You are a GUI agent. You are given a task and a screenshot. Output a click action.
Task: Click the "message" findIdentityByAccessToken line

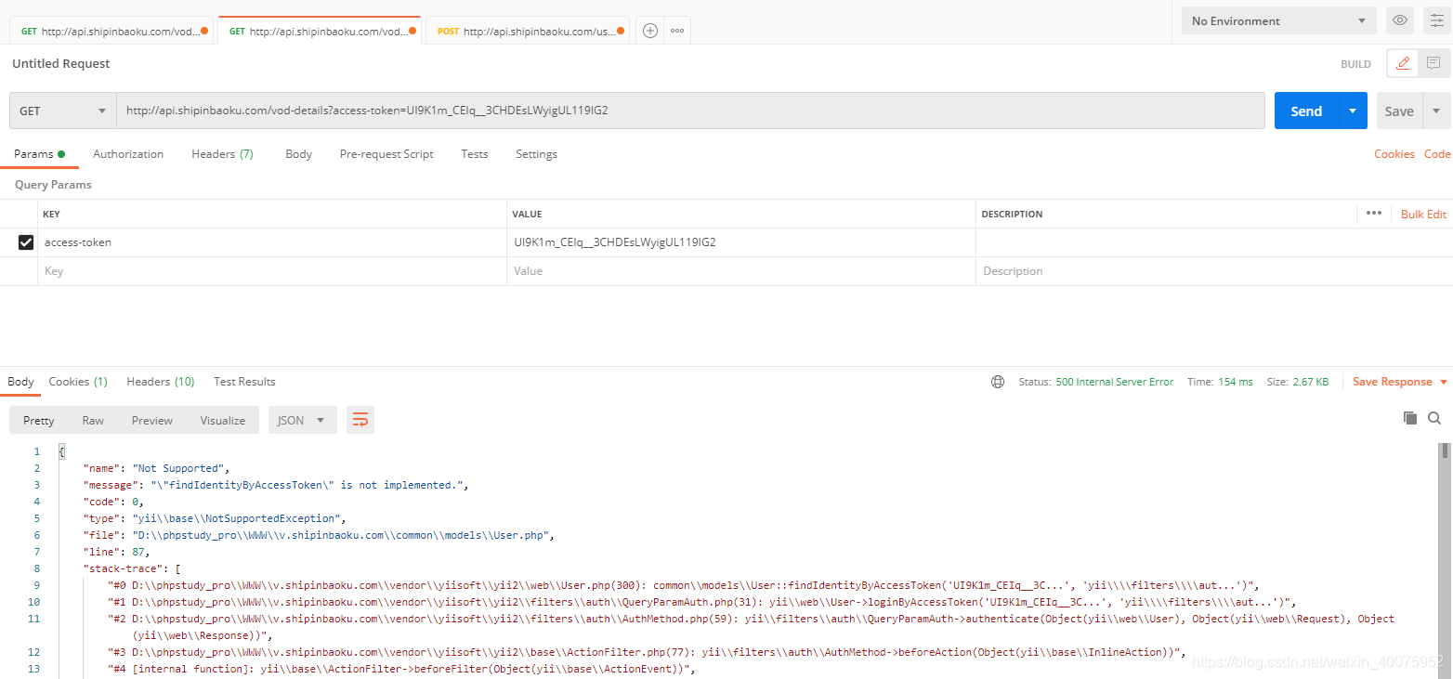tap(276, 485)
